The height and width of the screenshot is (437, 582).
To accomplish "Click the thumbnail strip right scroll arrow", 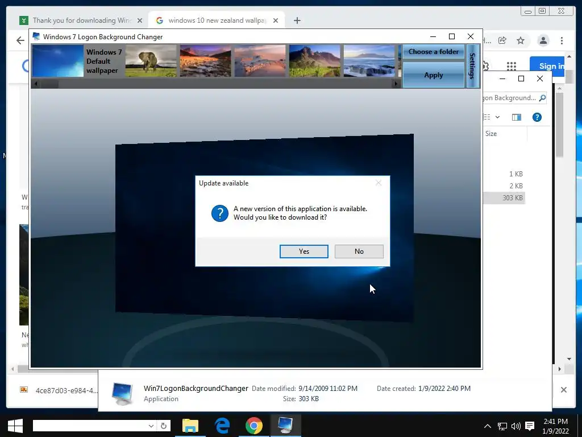I will pyautogui.click(x=396, y=84).
